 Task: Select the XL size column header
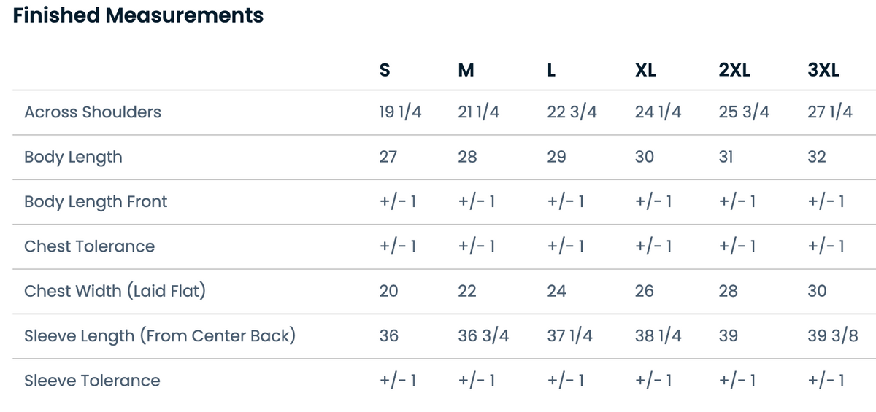coord(645,71)
